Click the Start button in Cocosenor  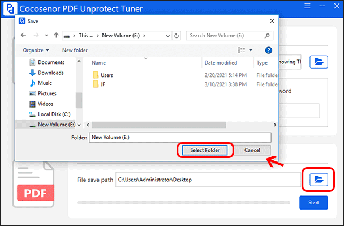(x=313, y=203)
